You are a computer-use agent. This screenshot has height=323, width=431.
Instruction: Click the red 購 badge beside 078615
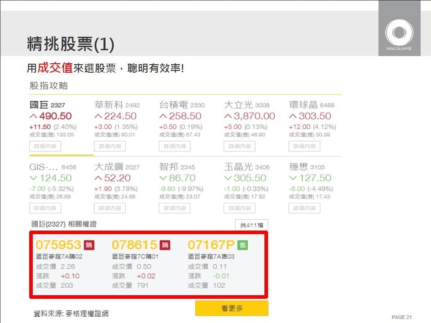(x=165, y=245)
